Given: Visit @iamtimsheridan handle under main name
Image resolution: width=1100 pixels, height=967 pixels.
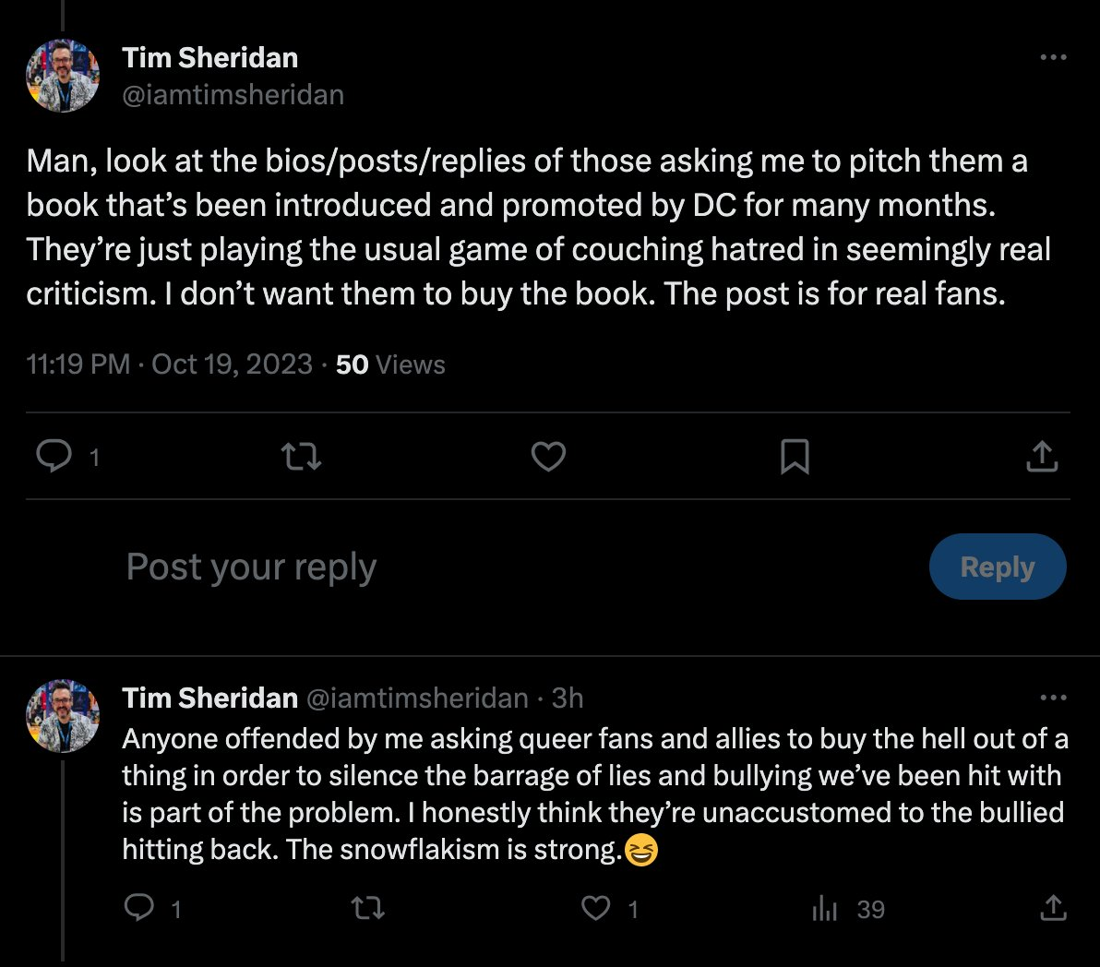Looking at the screenshot, I should point(233,95).
